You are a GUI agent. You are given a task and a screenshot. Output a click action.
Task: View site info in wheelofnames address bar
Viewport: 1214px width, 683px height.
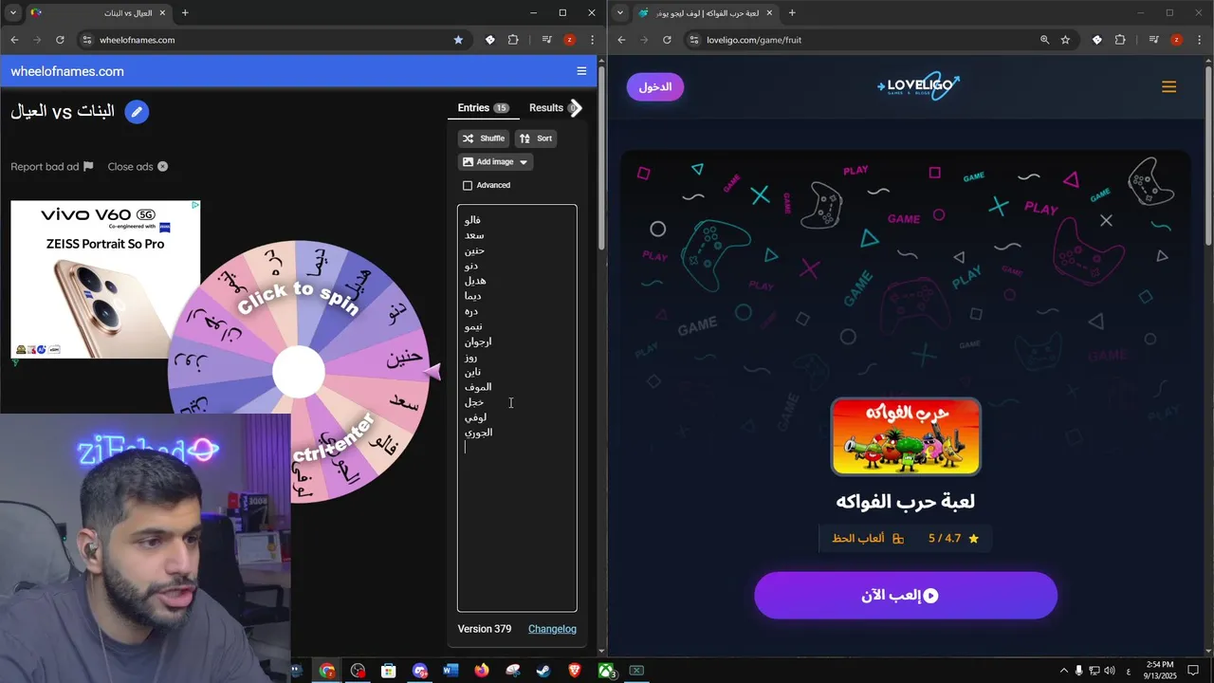(87, 40)
